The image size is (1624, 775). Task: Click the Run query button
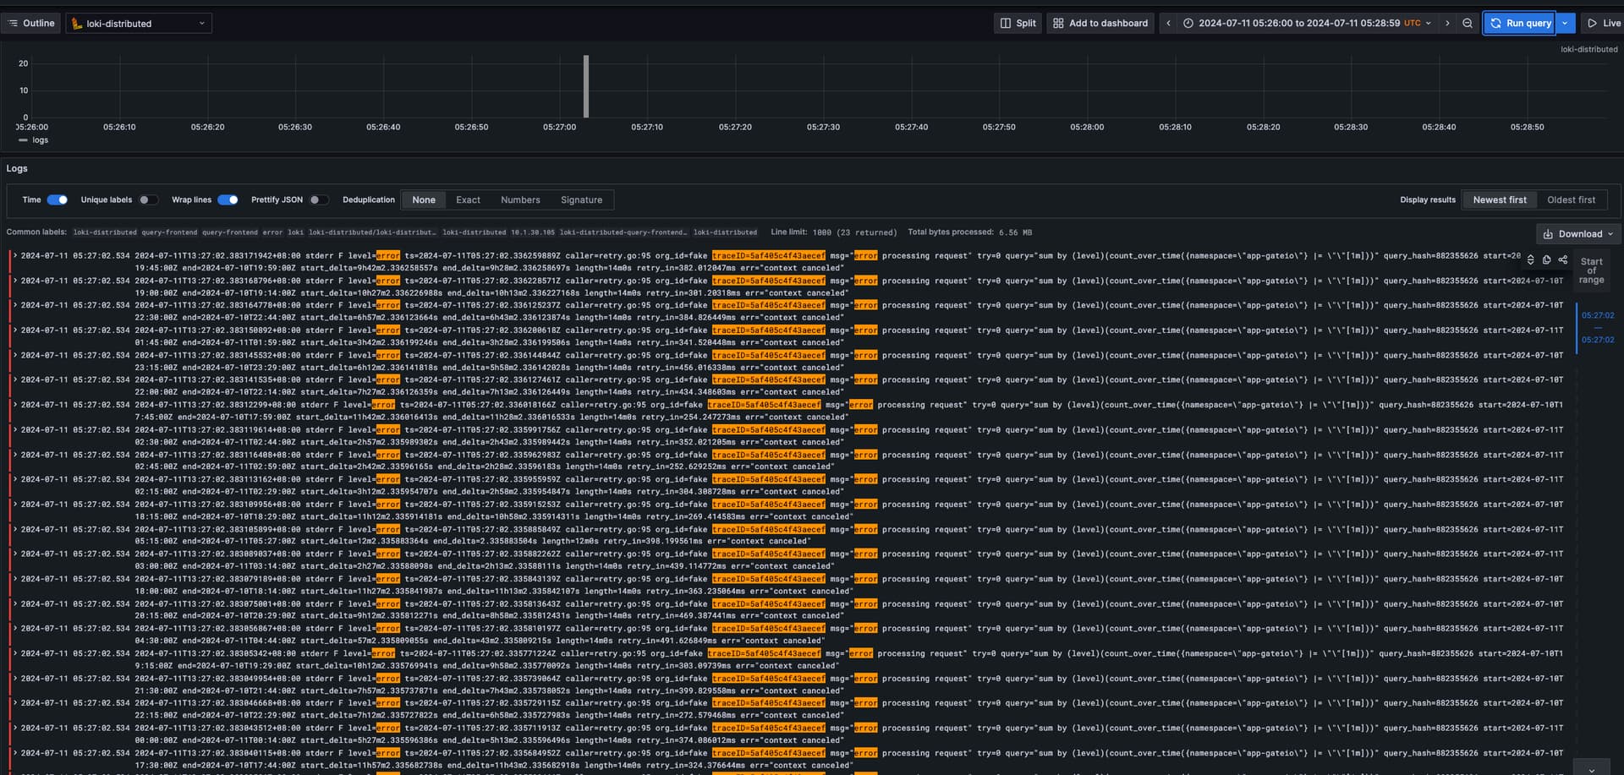click(x=1519, y=23)
